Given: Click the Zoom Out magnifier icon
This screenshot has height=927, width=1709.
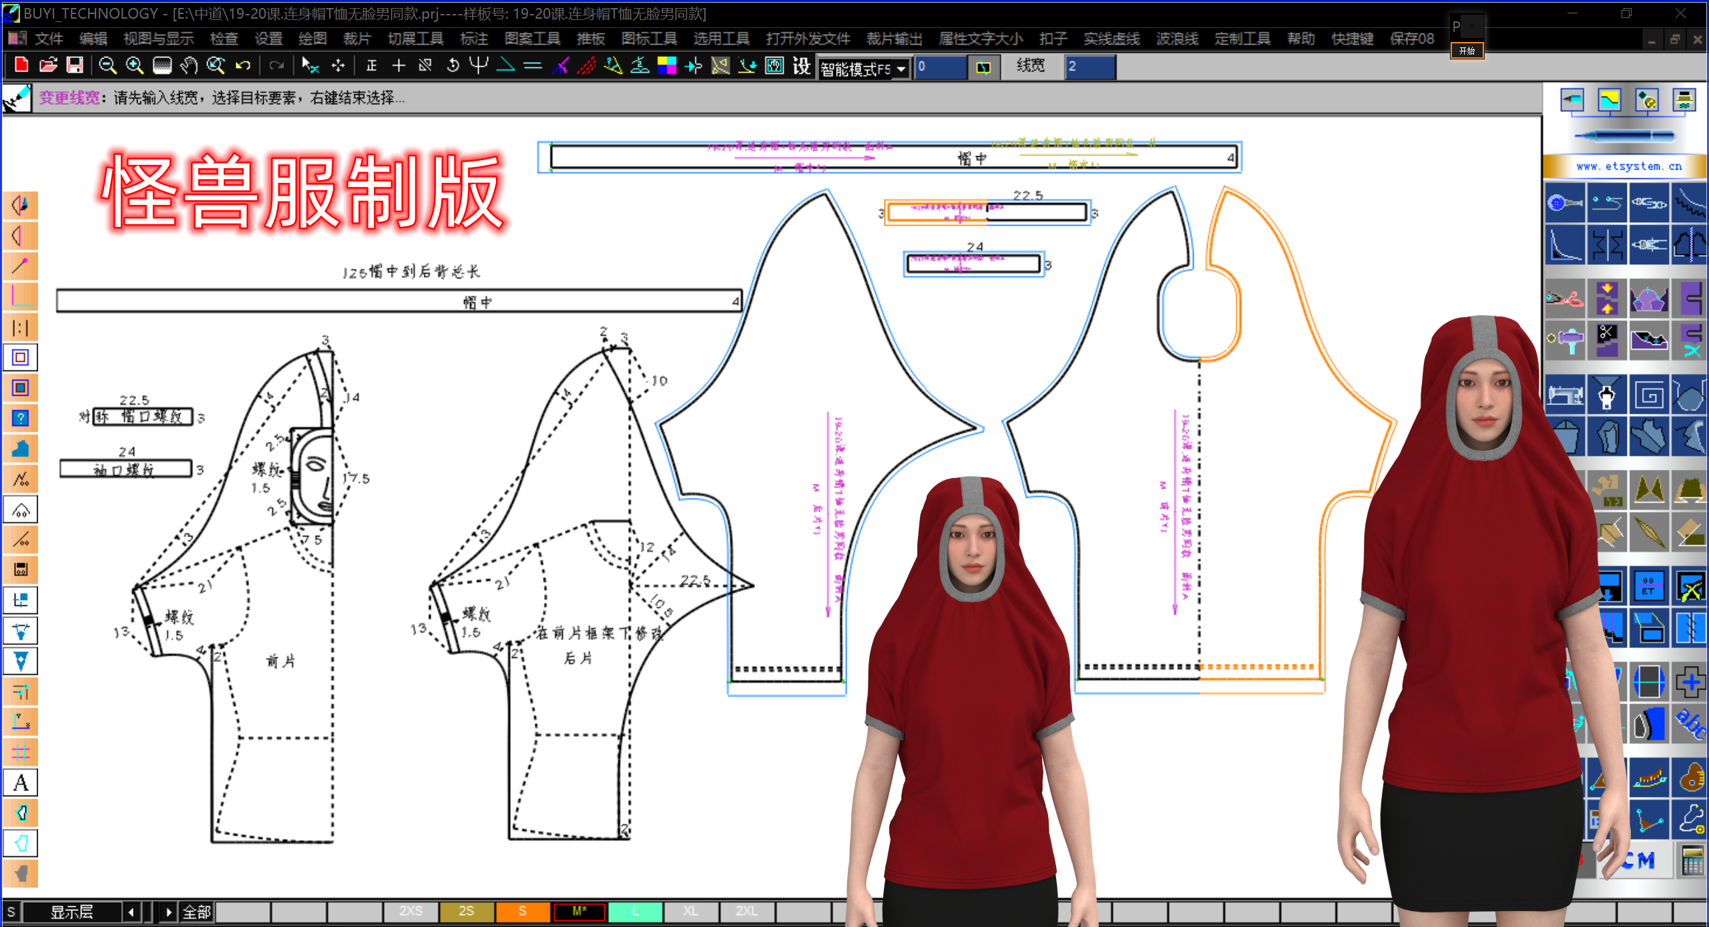Looking at the screenshot, I should 107,65.
